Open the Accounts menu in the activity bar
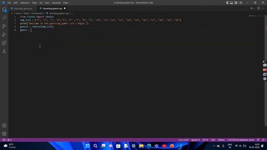This screenshot has height=150, width=267. tap(4, 125)
